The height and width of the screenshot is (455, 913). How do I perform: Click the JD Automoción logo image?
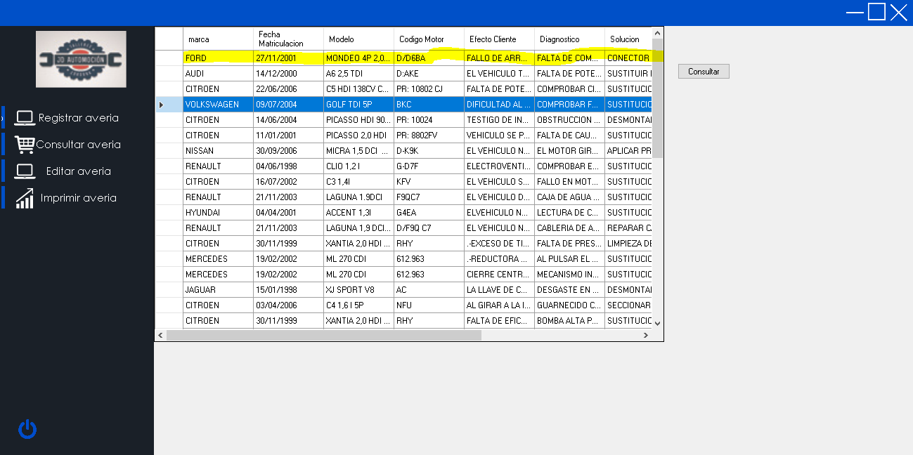pyautogui.click(x=82, y=59)
